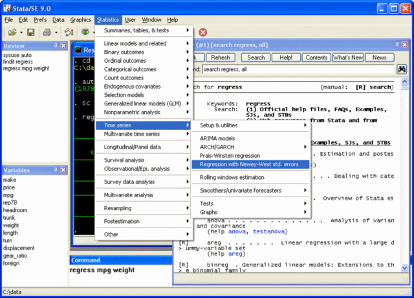Viewport: 414px width, 298px height.
Task: Expand Postestimation submenu
Action: (x=144, y=221)
